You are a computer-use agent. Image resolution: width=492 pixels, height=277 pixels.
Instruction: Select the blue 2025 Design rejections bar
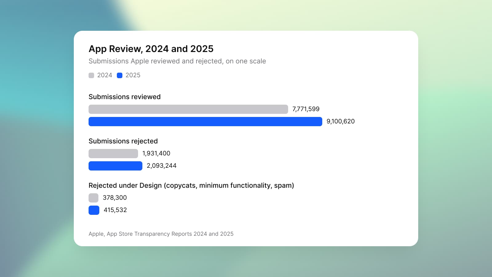click(x=94, y=210)
